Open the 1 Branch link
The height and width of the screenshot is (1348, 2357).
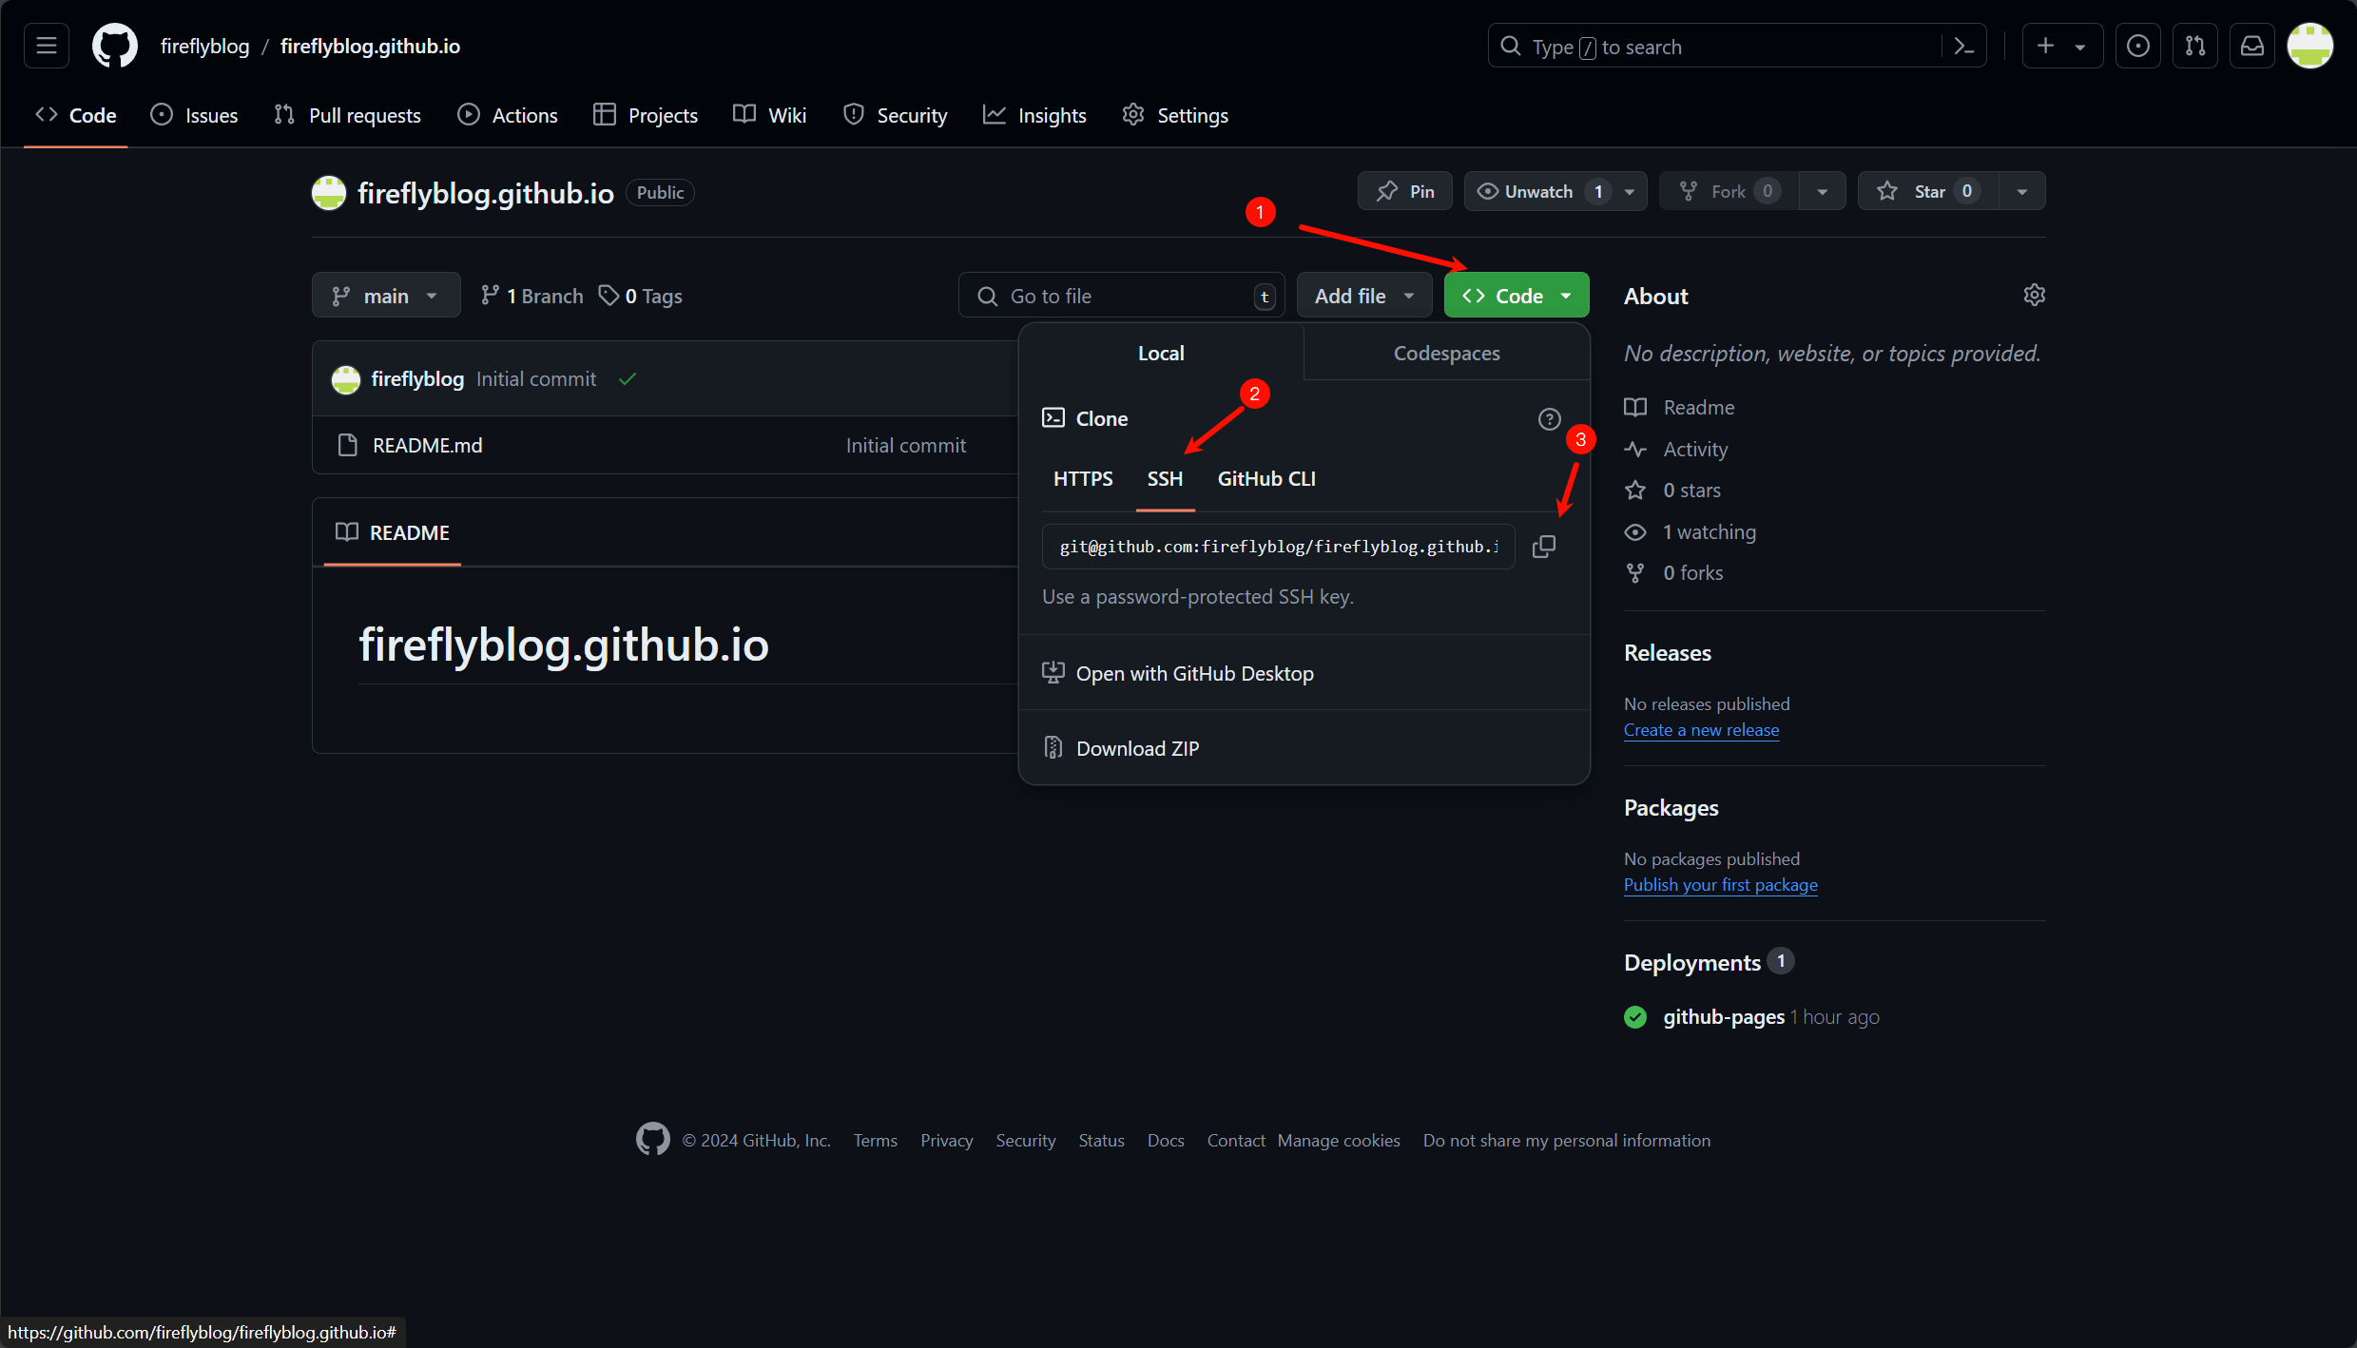pyautogui.click(x=531, y=296)
